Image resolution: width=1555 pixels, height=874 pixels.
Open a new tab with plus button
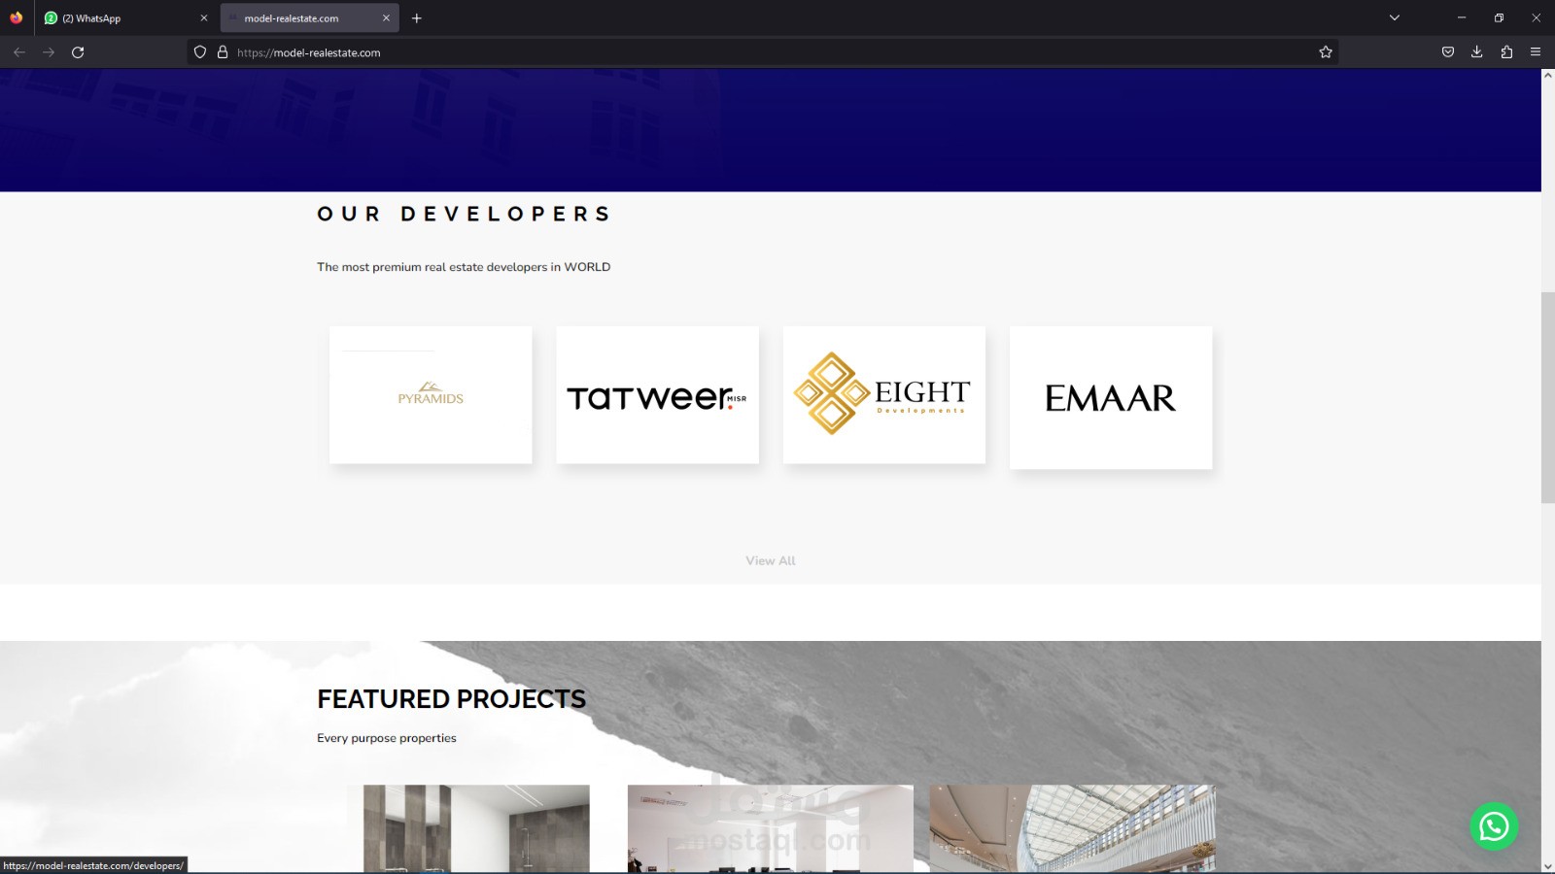(x=417, y=17)
